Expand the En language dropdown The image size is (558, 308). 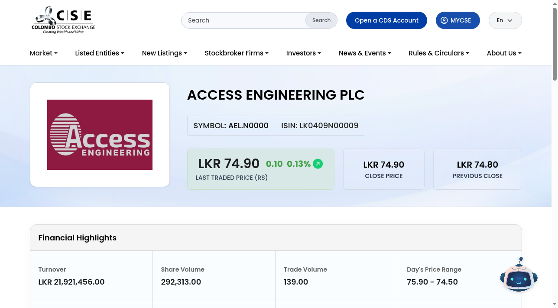(x=505, y=20)
